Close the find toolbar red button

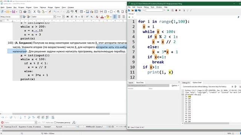coord(2,123)
